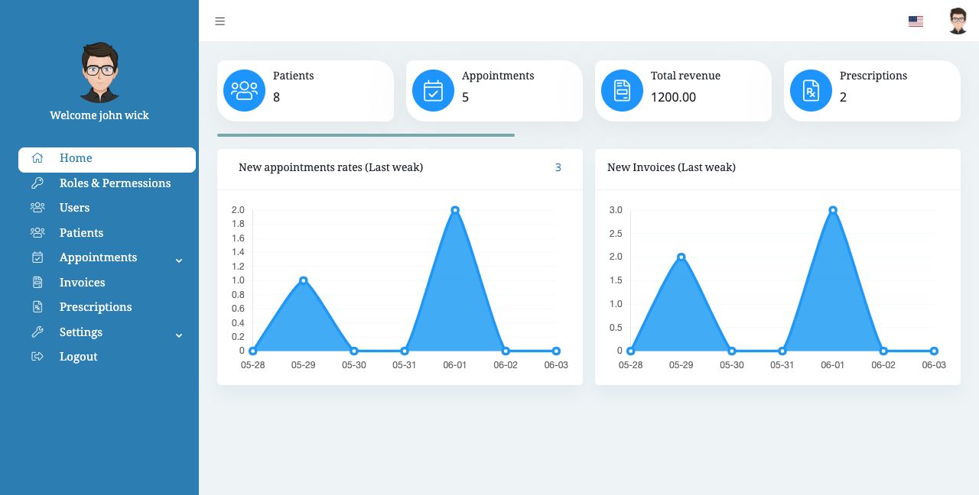Select the Users icon in the sidebar

click(37, 208)
